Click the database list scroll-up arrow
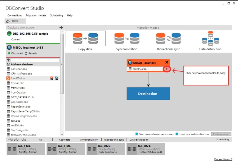 (x=62, y=32)
